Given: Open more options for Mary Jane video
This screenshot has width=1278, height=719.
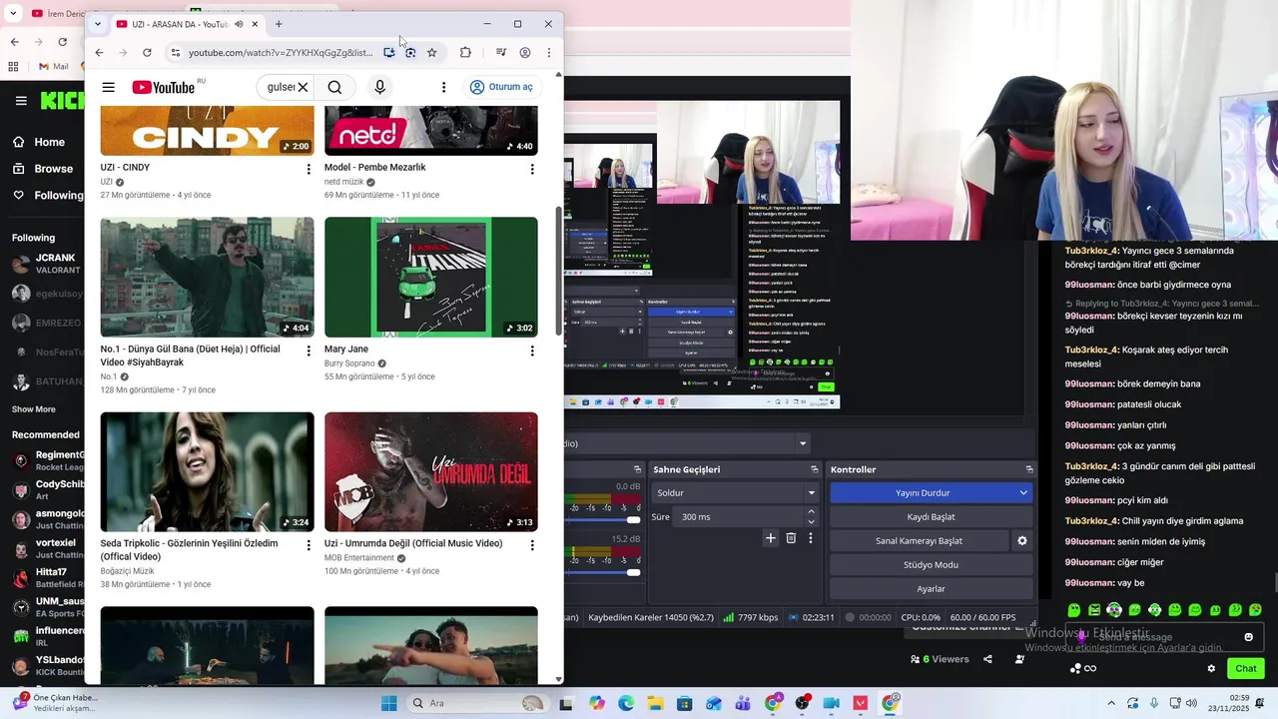Looking at the screenshot, I should 532,351.
